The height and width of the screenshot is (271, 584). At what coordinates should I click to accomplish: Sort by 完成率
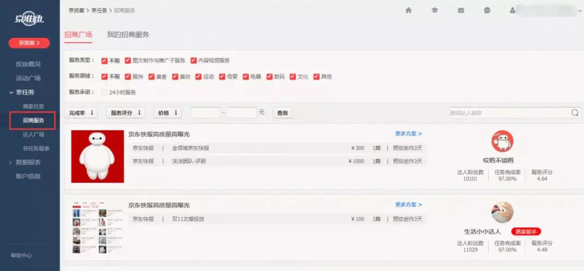point(81,112)
